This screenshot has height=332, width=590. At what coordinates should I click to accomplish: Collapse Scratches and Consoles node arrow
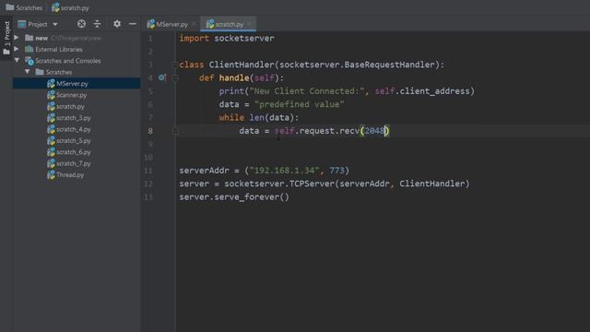(x=17, y=60)
